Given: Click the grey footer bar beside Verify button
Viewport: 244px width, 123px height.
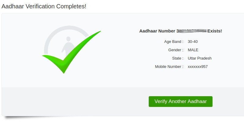Looking at the screenshot, I should (75, 102).
